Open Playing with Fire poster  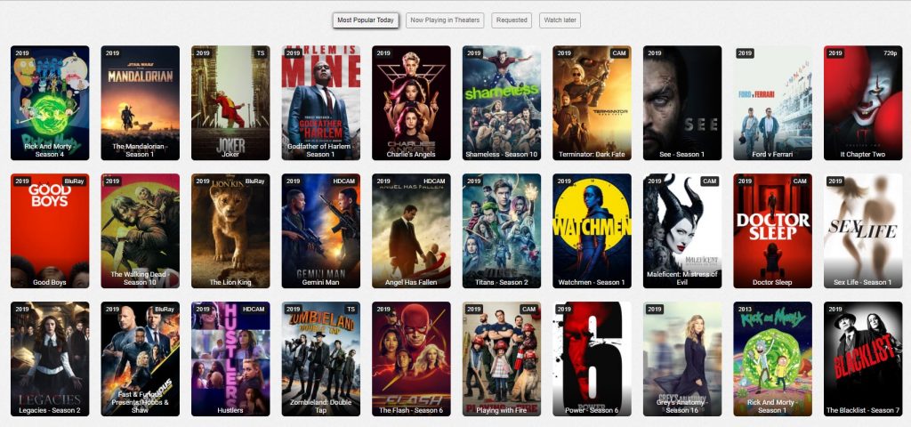[x=502, y=359]
